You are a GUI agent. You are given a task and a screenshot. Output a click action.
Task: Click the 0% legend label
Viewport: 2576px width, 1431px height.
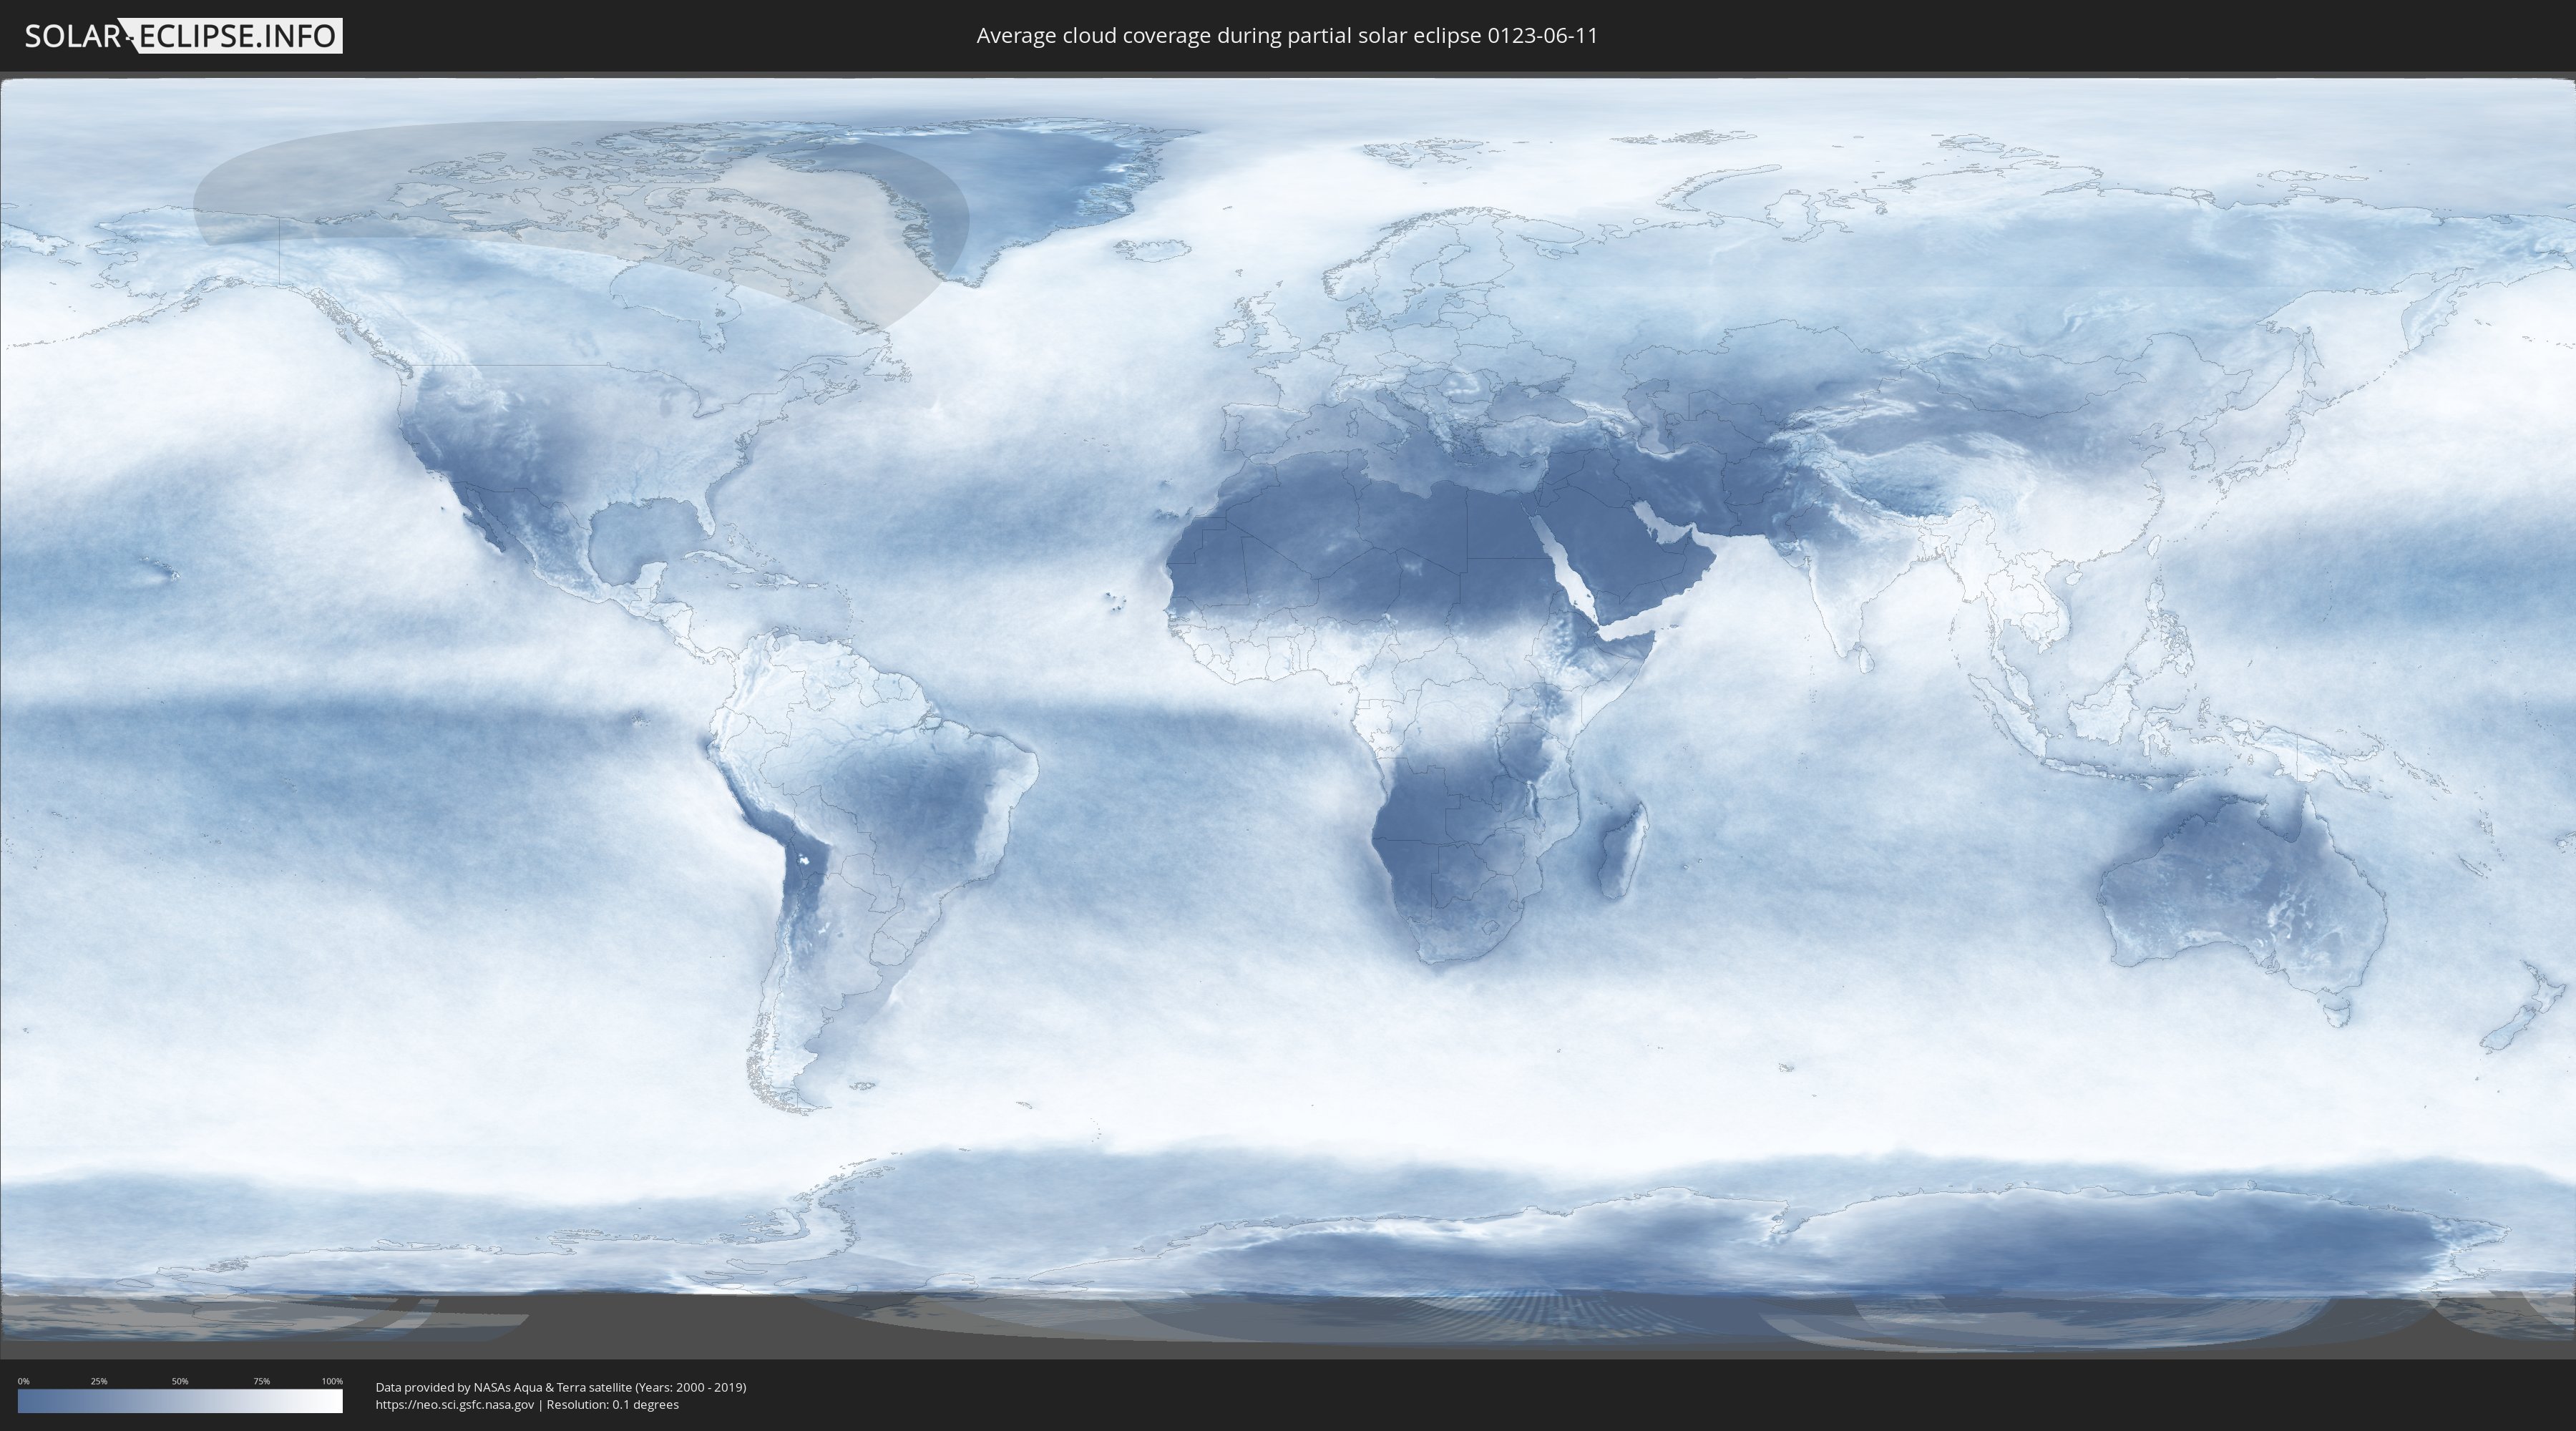(x=24, y=1381)
